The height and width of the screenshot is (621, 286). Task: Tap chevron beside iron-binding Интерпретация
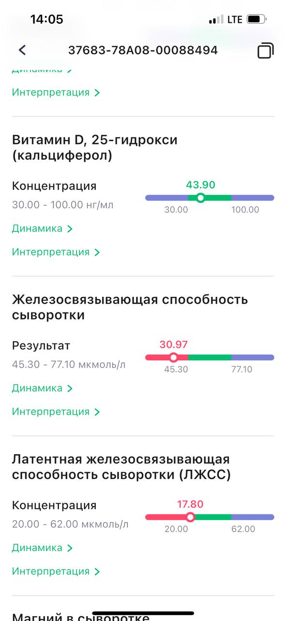97,412
